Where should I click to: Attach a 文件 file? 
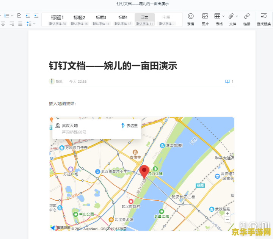click(231, 19)
